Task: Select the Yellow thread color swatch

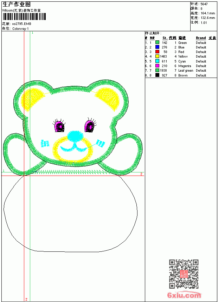Action: [x=157, y=56]
